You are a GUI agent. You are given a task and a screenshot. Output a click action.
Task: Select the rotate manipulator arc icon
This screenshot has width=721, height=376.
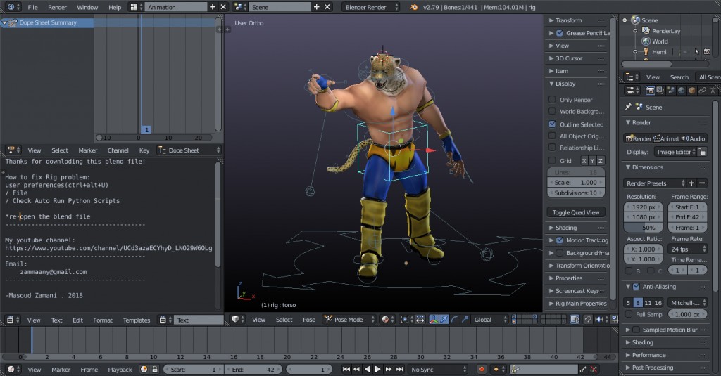coord(454,320)
